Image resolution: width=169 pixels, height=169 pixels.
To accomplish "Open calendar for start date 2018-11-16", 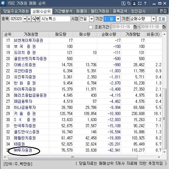I will coord(135,27).
